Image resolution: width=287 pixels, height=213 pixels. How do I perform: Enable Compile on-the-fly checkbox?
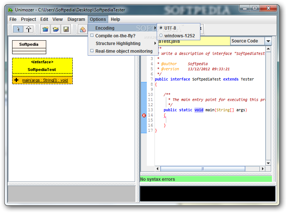92,36
